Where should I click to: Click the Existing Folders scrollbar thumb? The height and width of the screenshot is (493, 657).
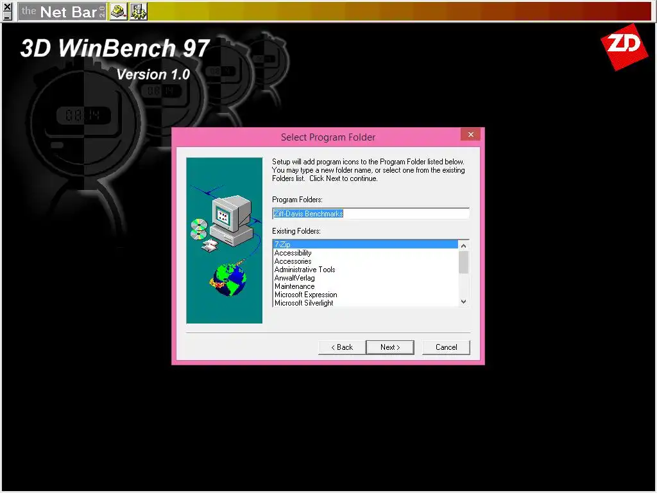463,263
